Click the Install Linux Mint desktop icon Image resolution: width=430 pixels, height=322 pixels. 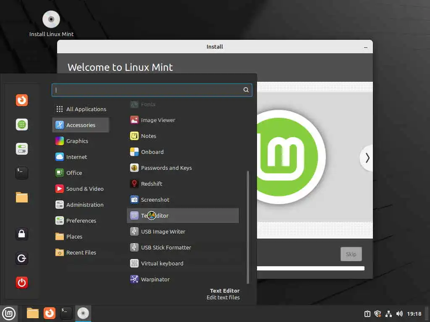point(51,24)
